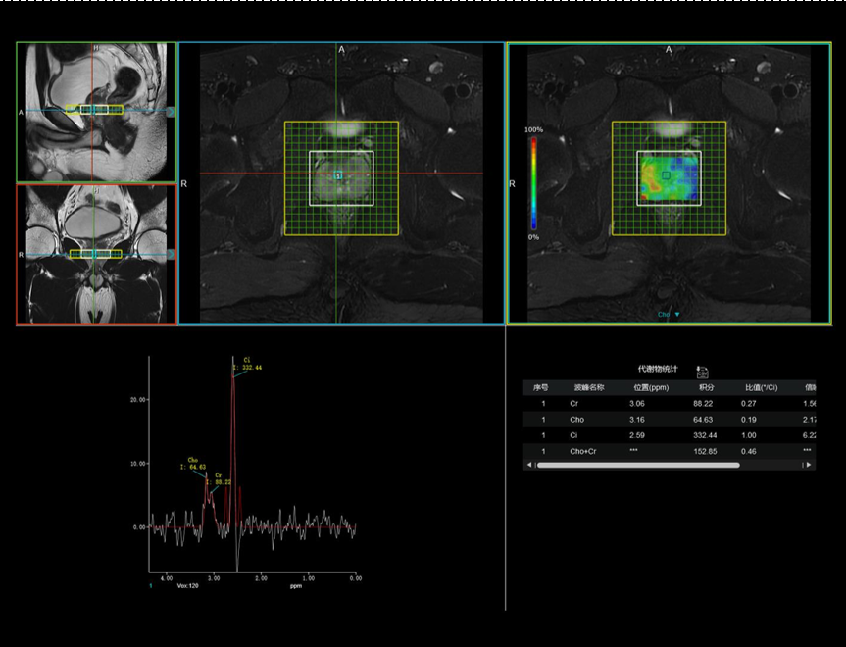The image size is (846, 647).
Task: Click the horizontal scrollbar thumb in table
Action: coord(637,465)
